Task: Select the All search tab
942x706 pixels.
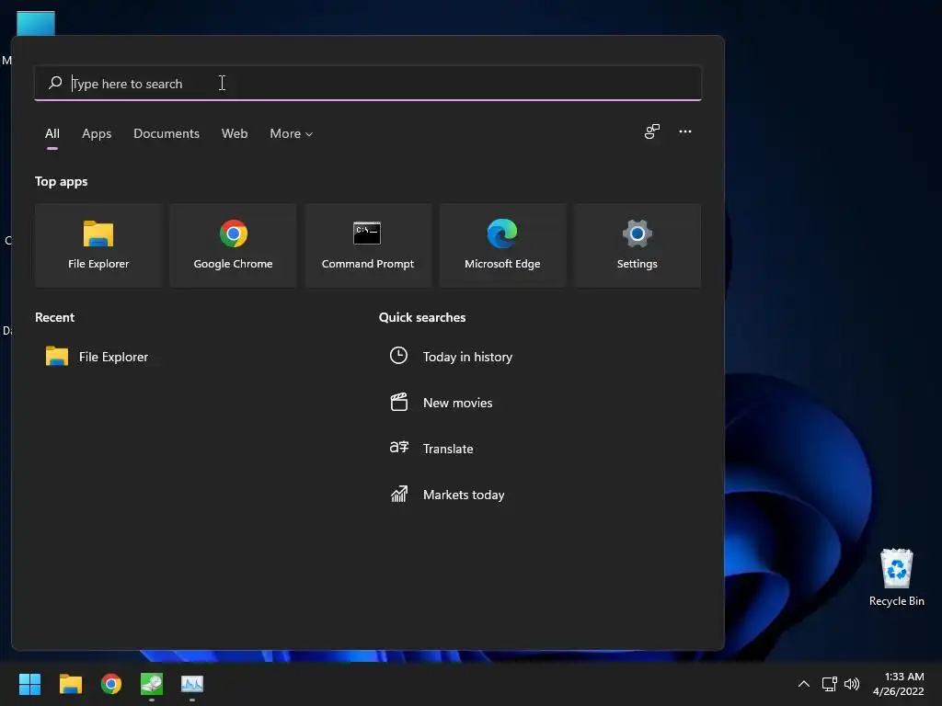Action: 52,133
